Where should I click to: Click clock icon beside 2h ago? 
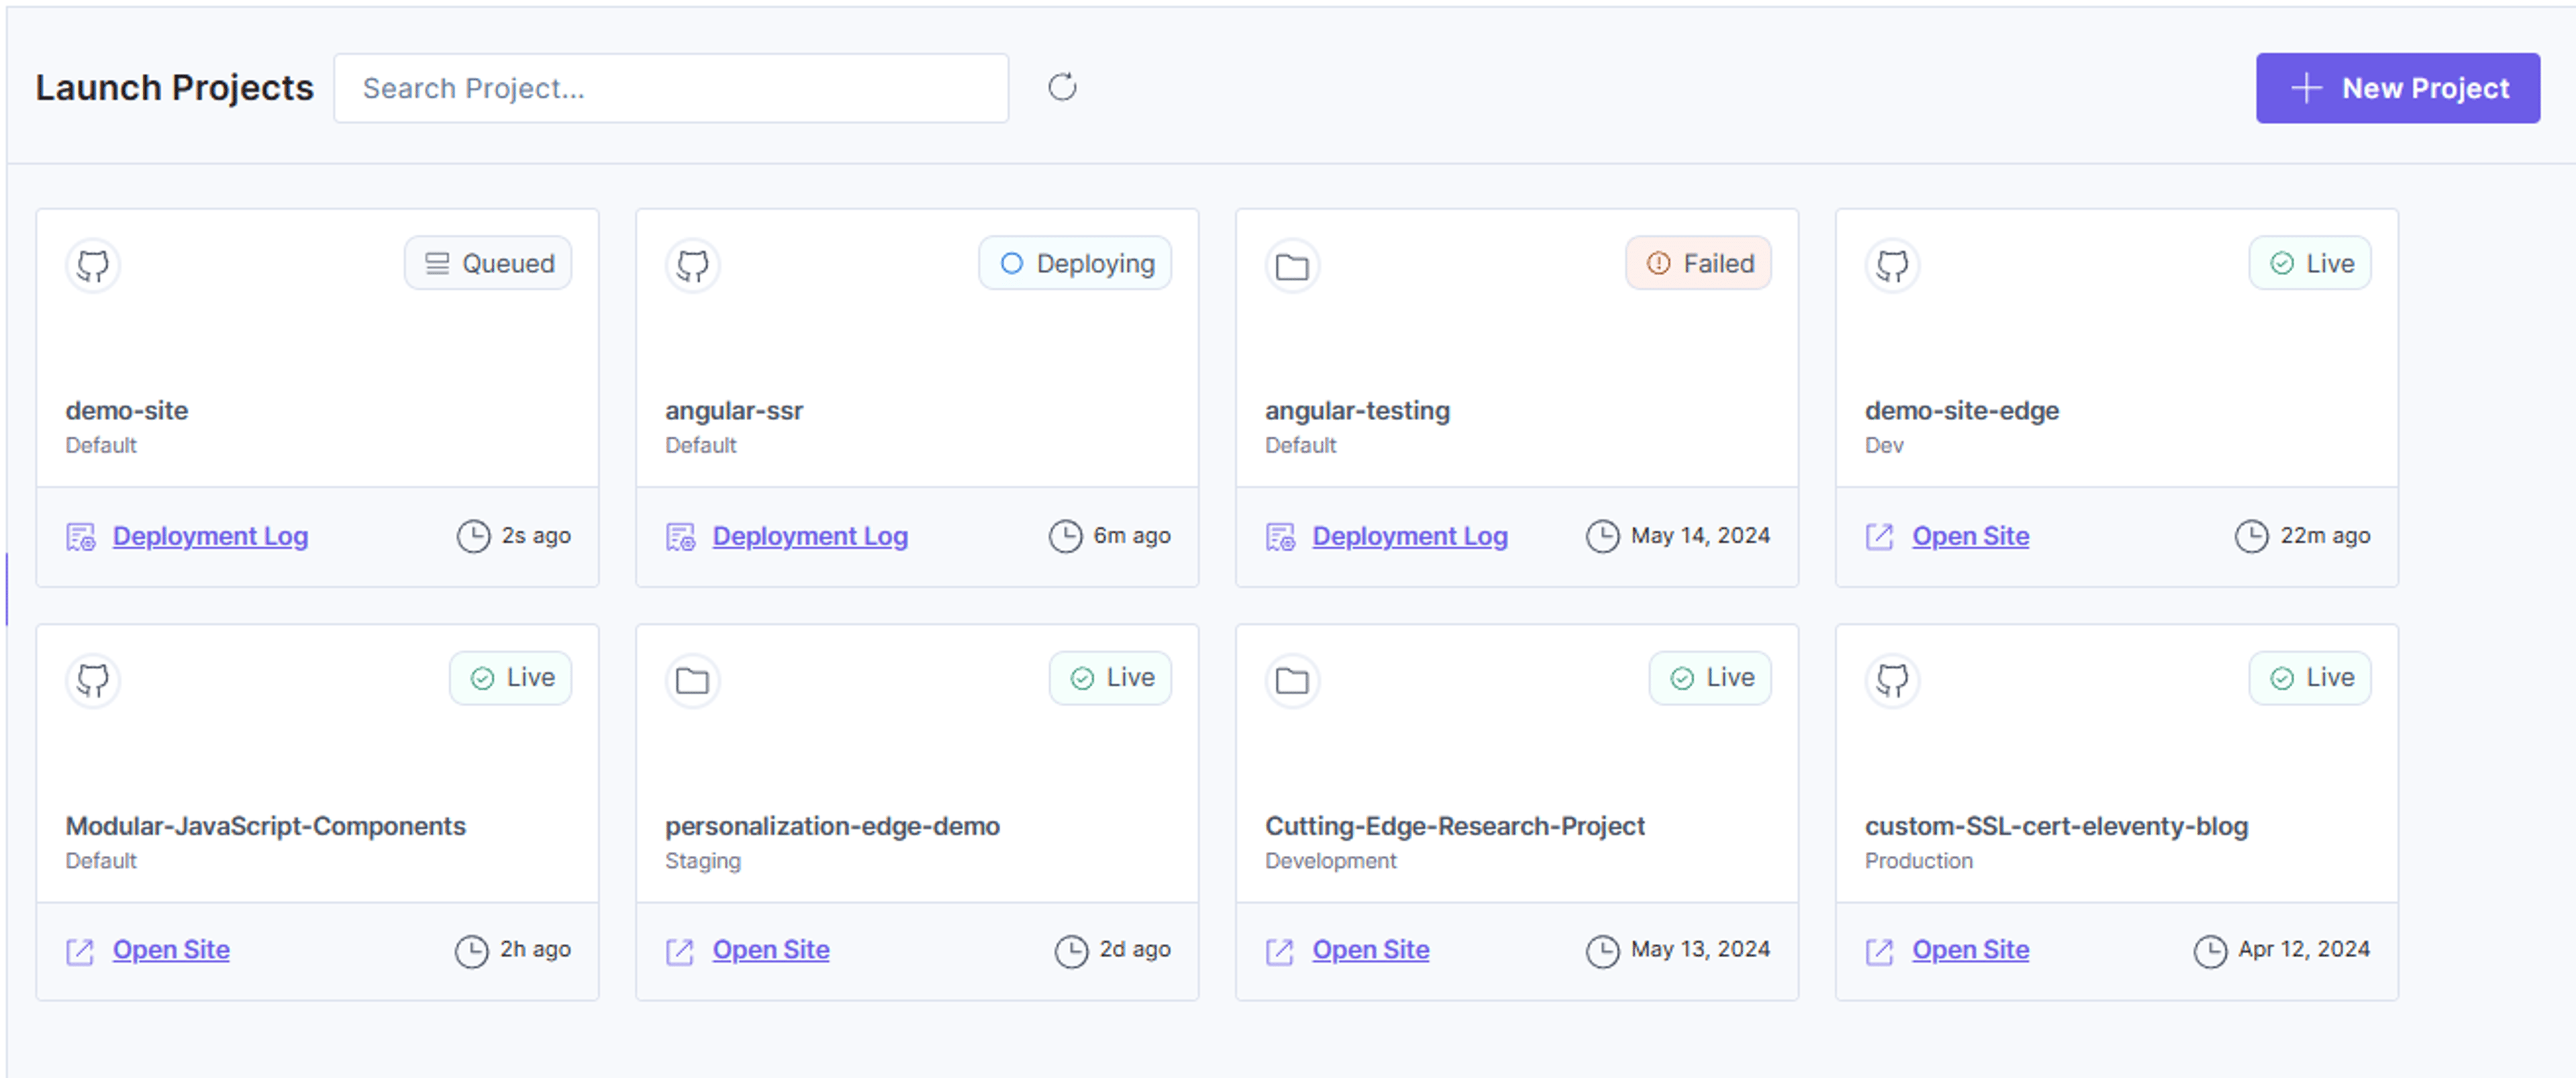(472, 952)
